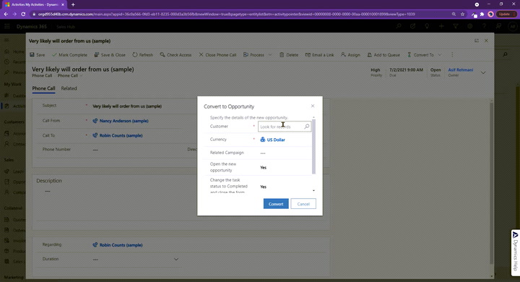This screenshot has width=520, height=282.
Task: Click the Convert button in dialog
Action: click(276, 204)
